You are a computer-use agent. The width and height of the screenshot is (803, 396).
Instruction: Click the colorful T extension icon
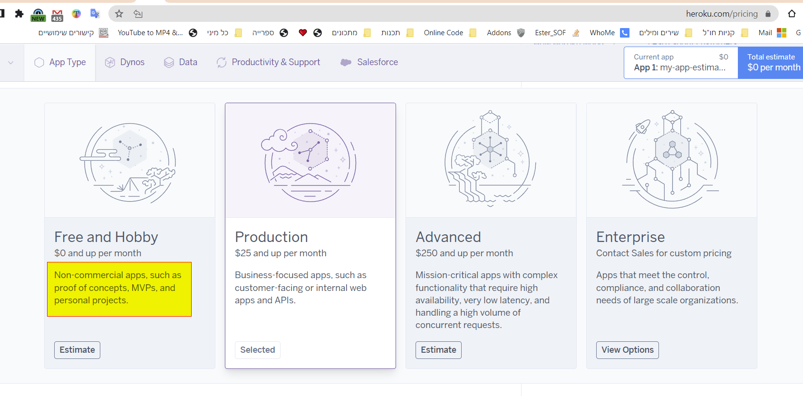(76, 14)
